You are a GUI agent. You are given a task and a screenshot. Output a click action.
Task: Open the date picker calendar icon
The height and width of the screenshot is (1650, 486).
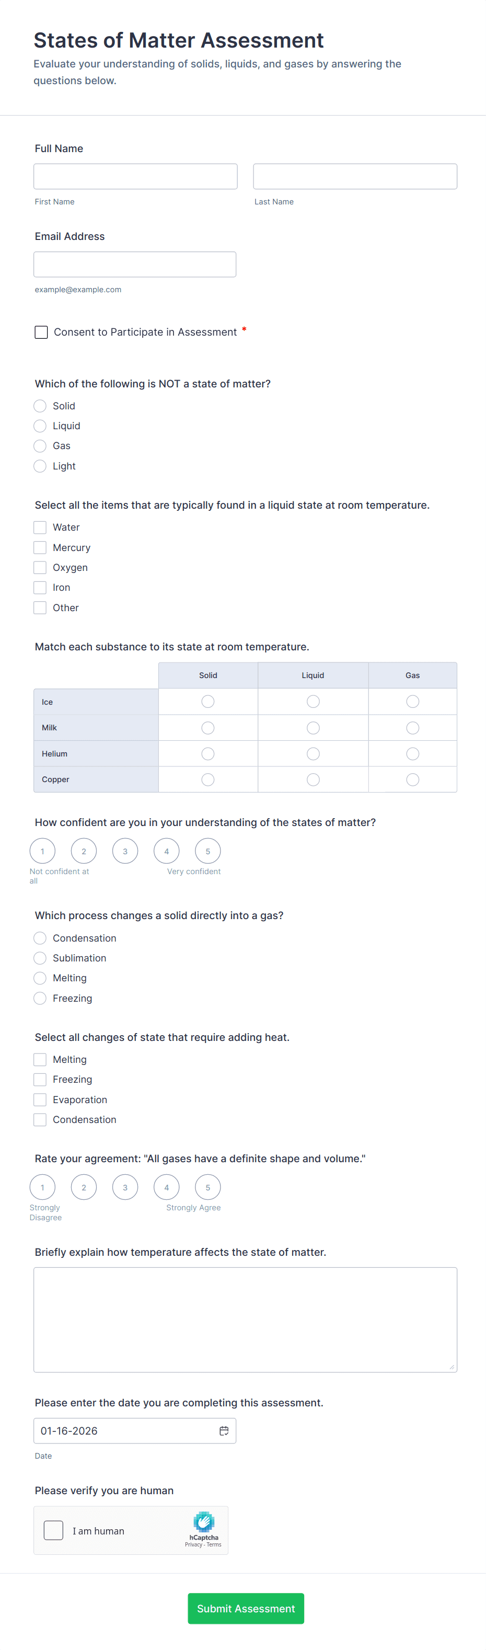coord(225,1431)
